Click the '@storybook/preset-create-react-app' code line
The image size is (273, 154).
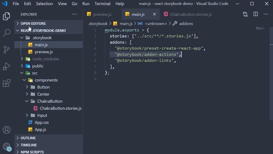click(160, 48)
